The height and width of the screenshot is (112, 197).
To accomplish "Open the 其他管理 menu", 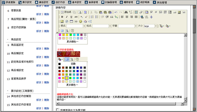I will (x=160, y=2).
